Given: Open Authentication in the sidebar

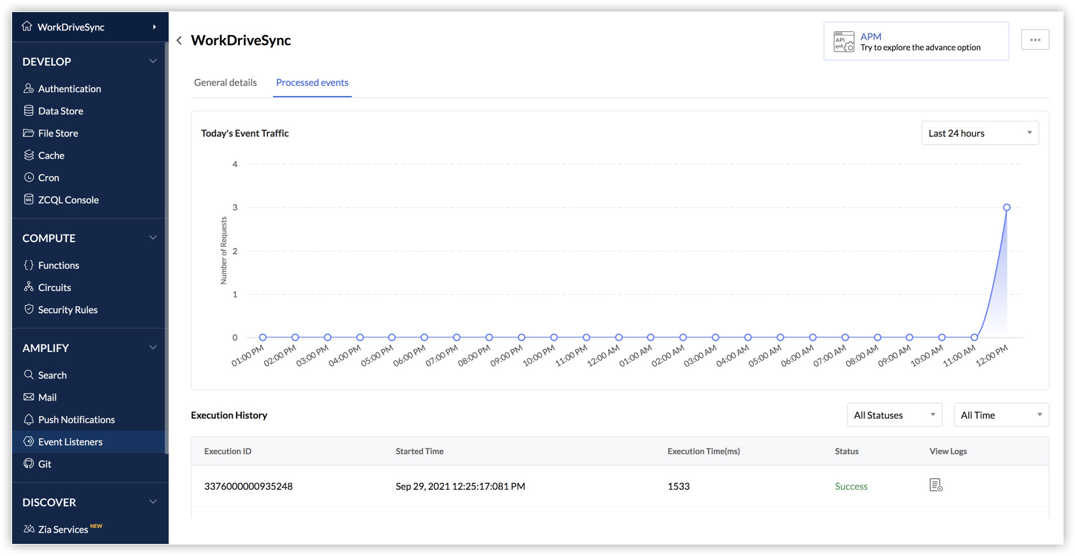Looking at the screenshot, I should coord(69,89).
